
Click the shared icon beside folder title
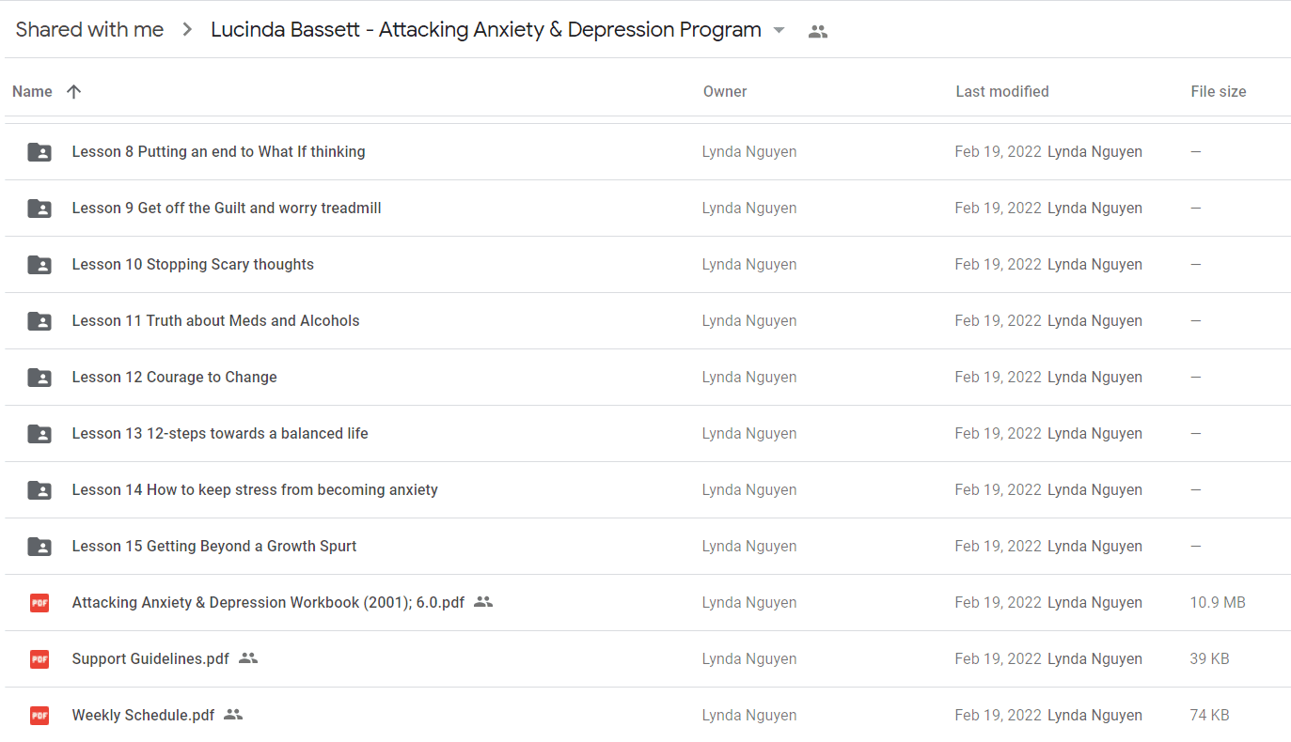[x=818, y=31]
